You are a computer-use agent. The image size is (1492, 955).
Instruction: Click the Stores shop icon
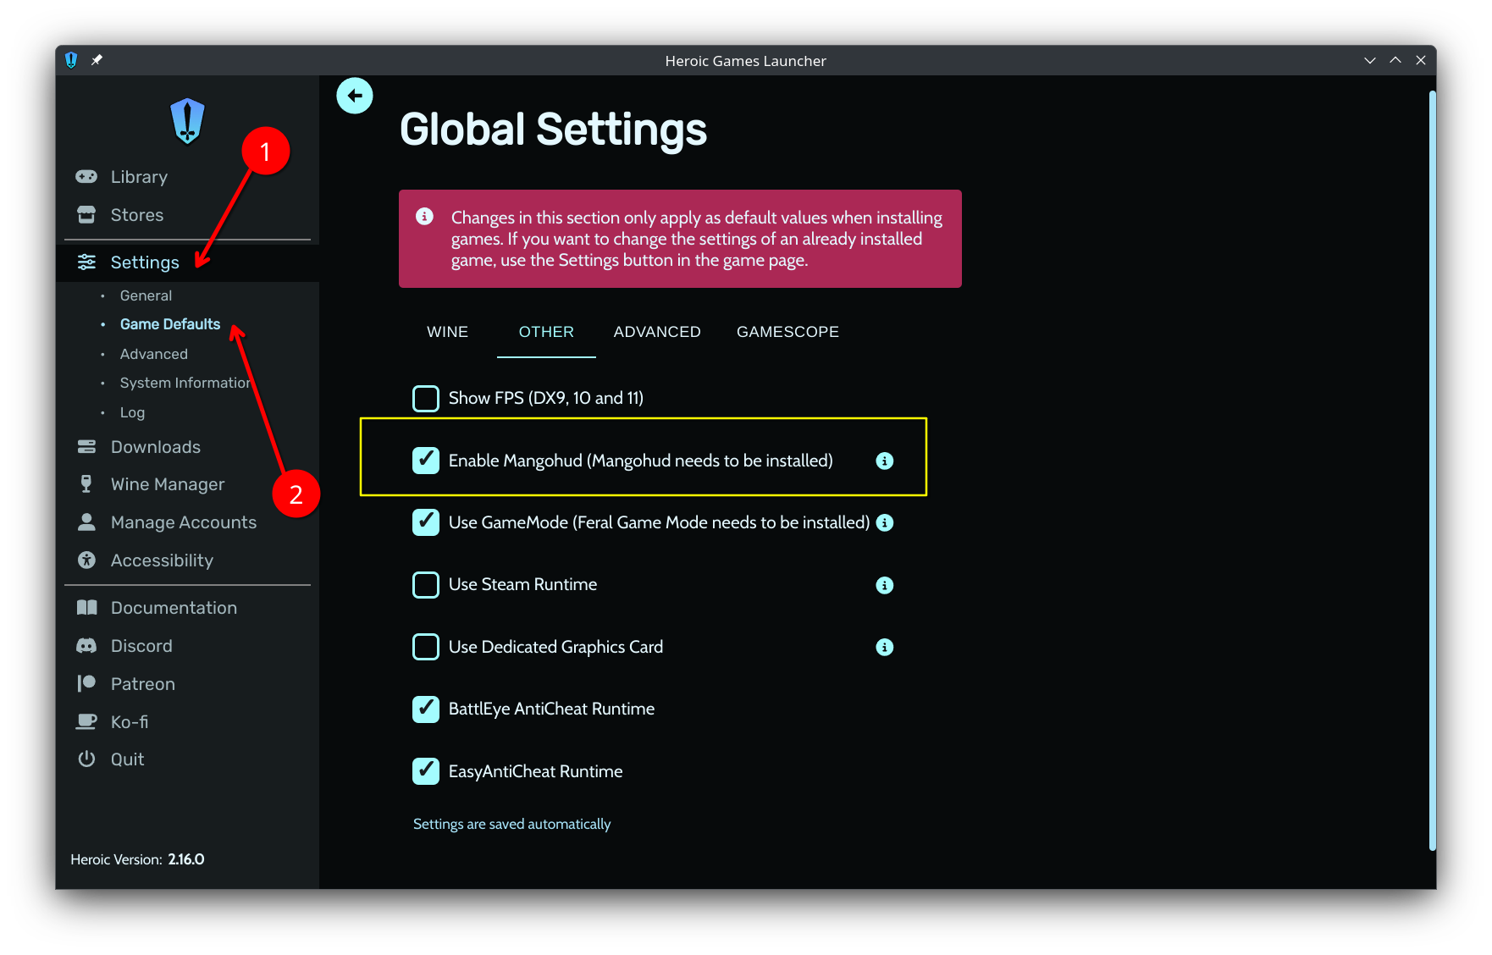86,215
